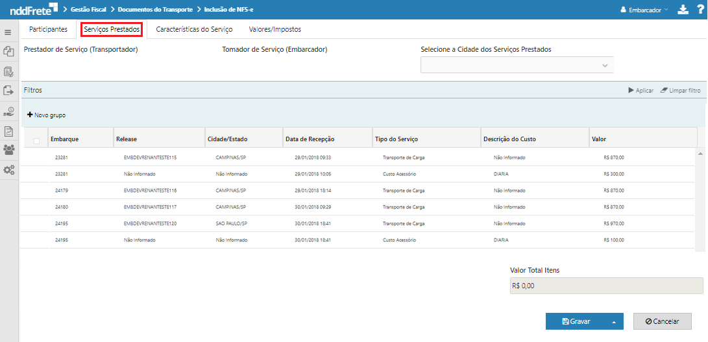
Task: Expand the arrow next to Gravar button
Action: point(613,321)
